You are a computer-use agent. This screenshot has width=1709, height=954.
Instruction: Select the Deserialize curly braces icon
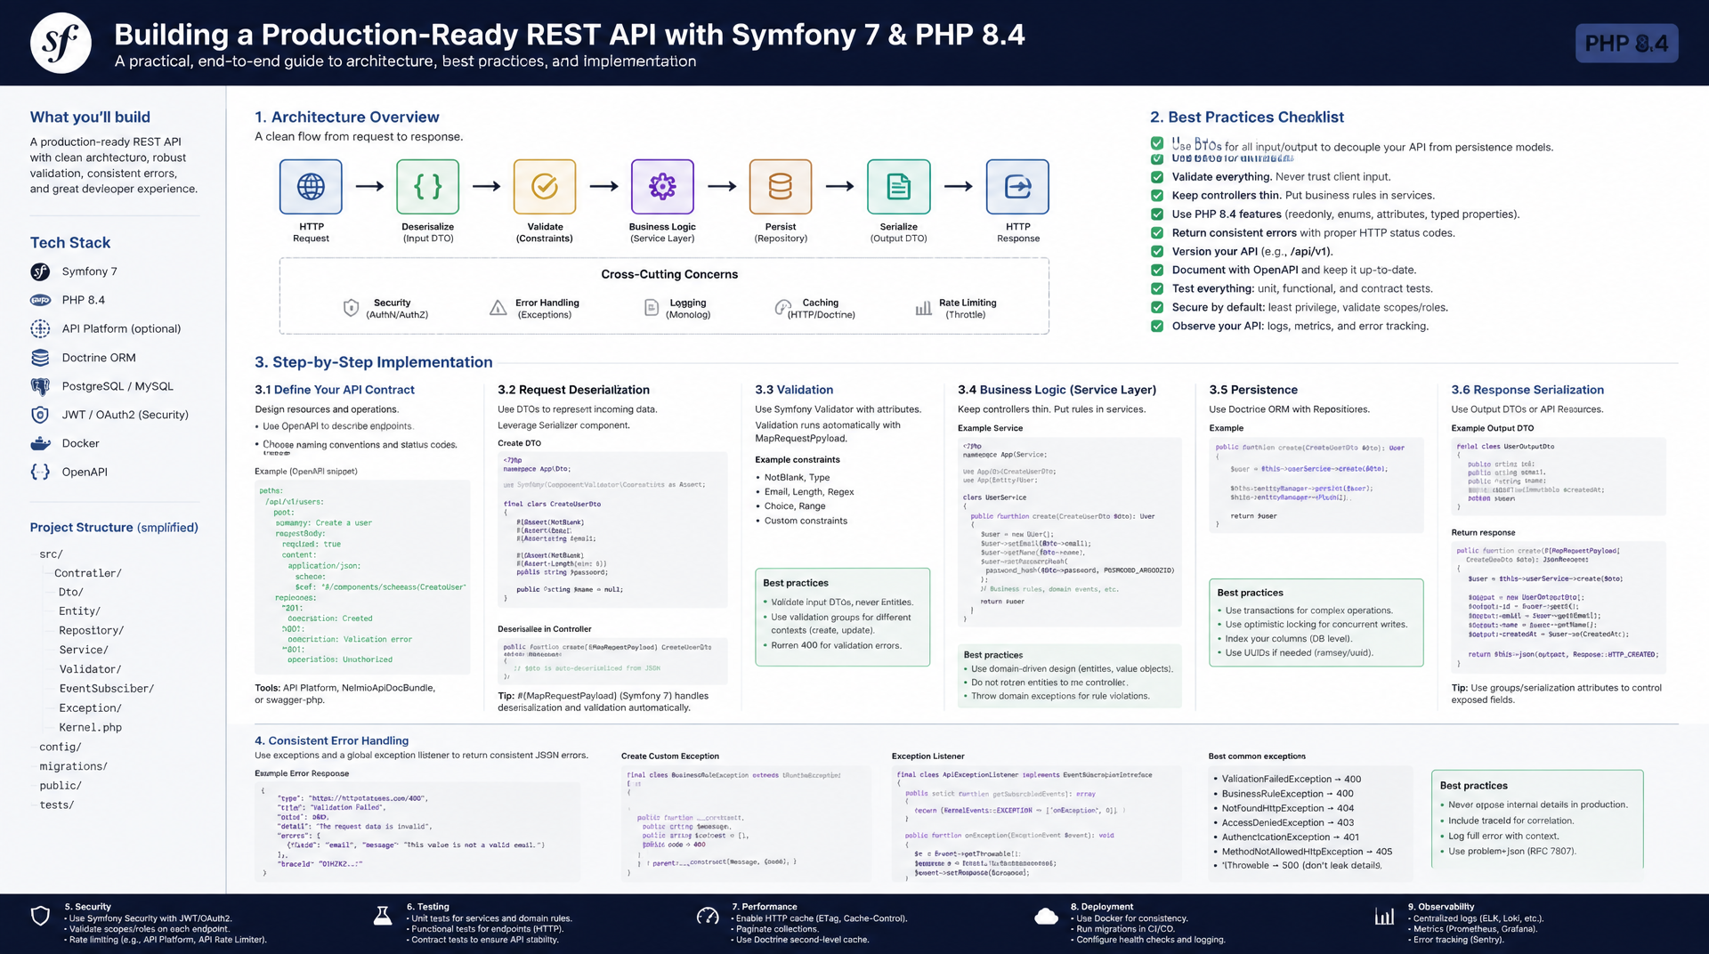[x=428, y=187]
